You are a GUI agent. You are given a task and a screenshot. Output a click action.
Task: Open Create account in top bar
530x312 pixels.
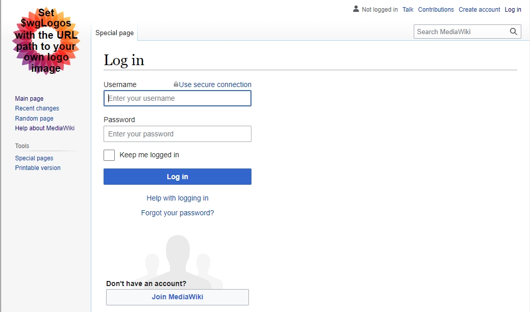click(x=479, y=10)
